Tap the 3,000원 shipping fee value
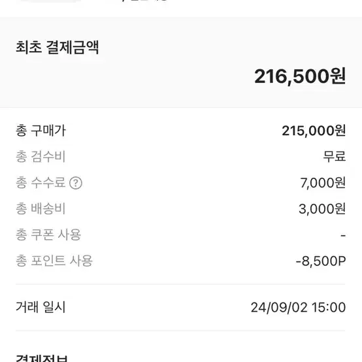 [x=322, y=209]
